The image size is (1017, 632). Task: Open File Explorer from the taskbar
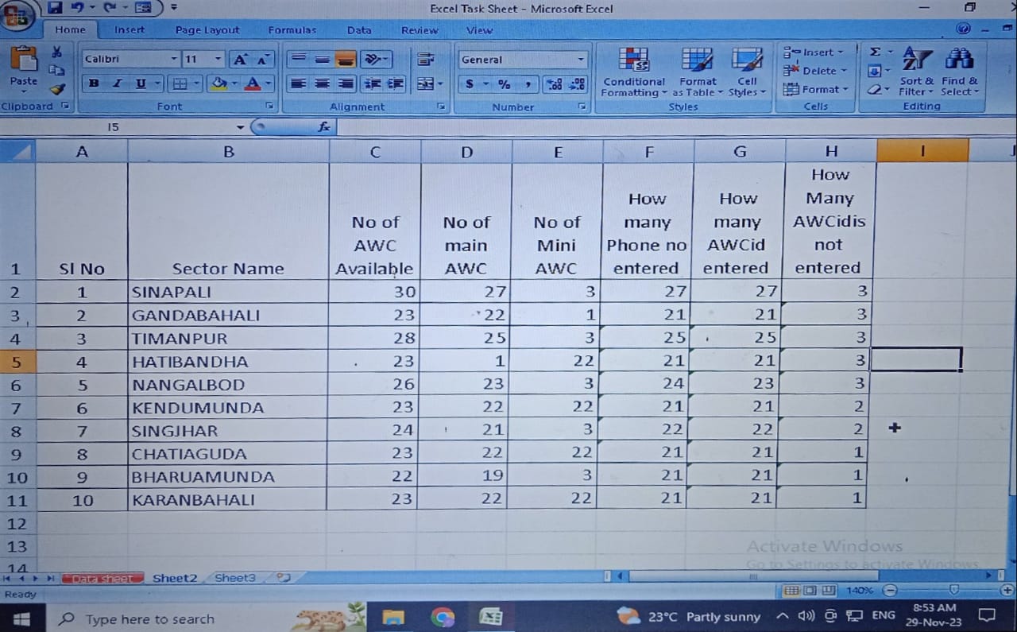pos(394,616)
